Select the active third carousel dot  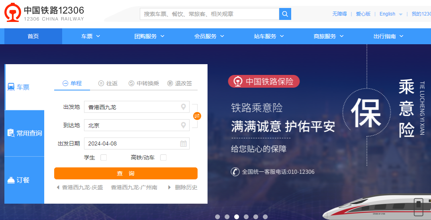(x=237, y=217)
